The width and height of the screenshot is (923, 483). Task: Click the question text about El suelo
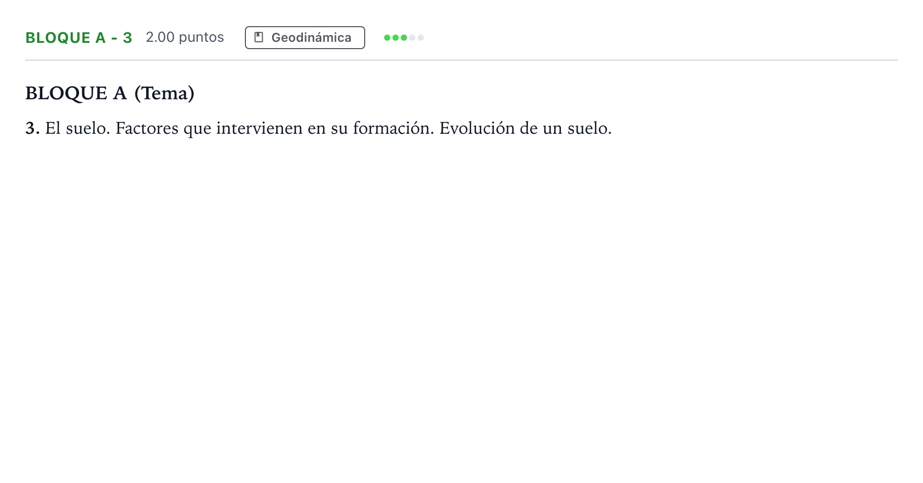tap(319, 128)
